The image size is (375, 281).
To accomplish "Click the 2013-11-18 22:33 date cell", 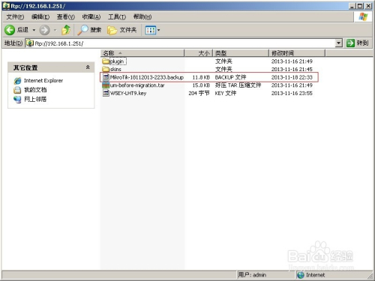I will 292,77.
